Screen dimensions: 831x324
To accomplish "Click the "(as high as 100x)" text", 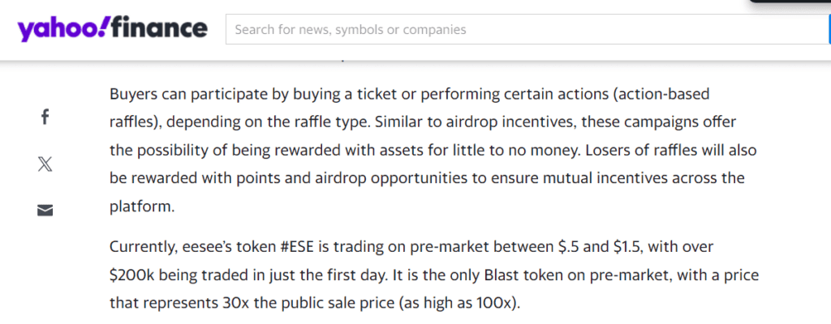I will (x=459, y=304).
